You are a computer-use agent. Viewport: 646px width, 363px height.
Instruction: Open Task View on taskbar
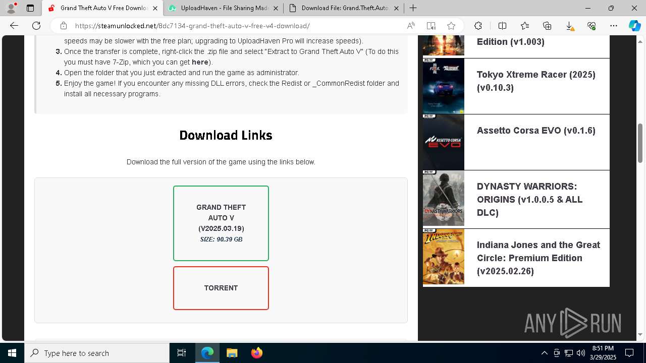click(x=182, y=353)
